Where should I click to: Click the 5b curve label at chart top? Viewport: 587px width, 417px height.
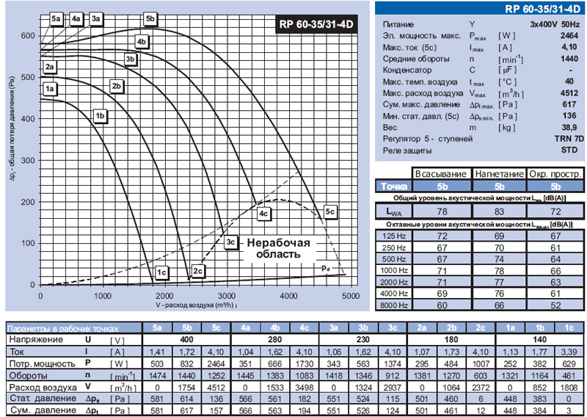click(150, 18)
